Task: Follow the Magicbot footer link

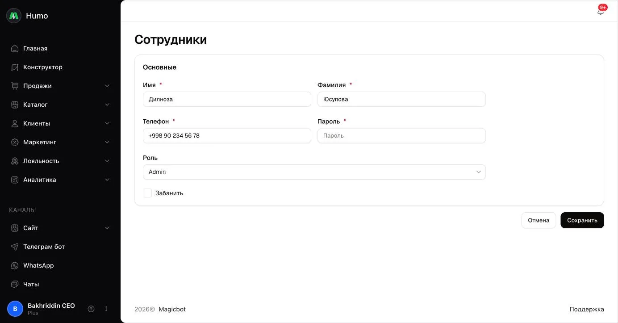Action: click(172, 309)
